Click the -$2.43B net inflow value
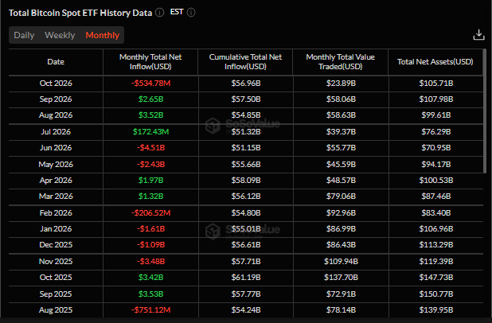 tap(151, 165)
